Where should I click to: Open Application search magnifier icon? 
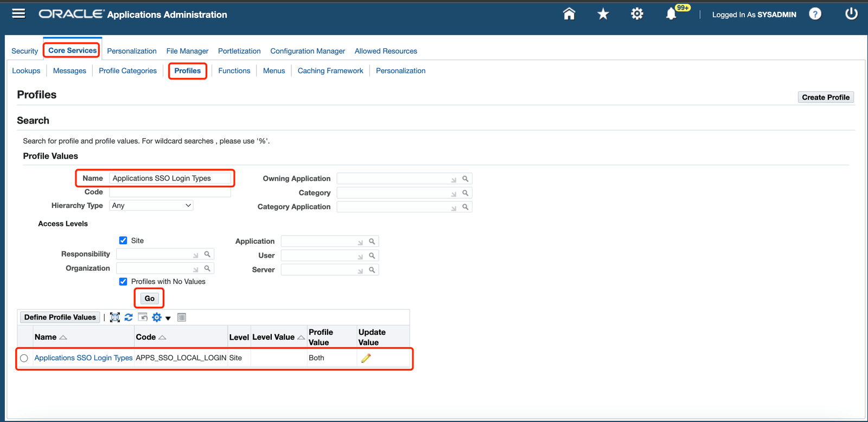[x=372, y=242]
